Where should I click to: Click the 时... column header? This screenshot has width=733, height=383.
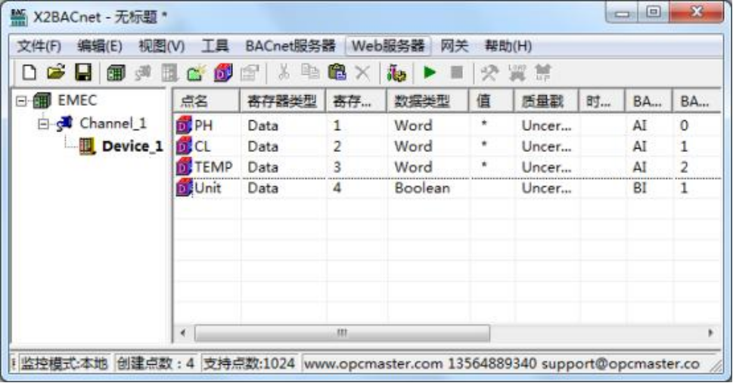tap(601, 101)
